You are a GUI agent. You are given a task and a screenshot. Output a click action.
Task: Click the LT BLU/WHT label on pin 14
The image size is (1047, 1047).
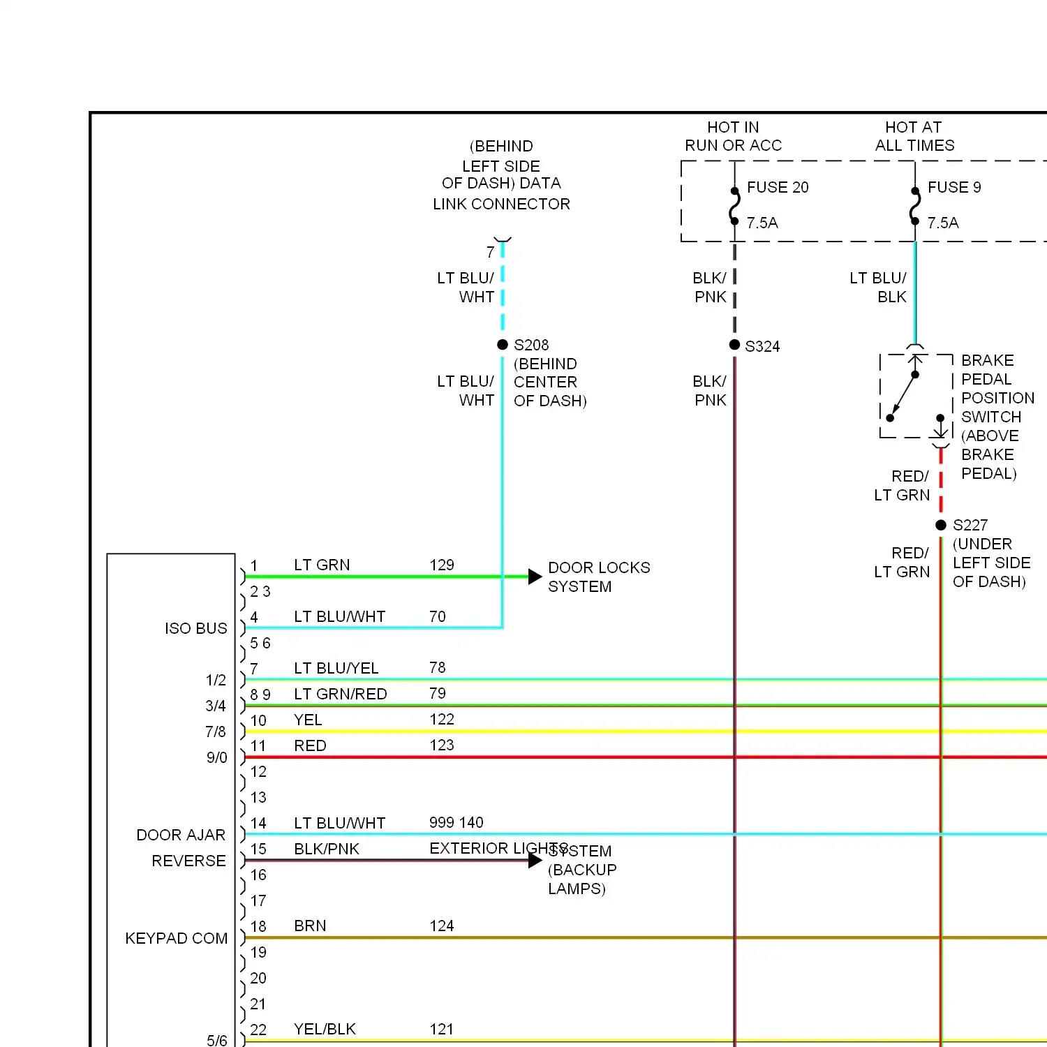click(x=340, y=823)
